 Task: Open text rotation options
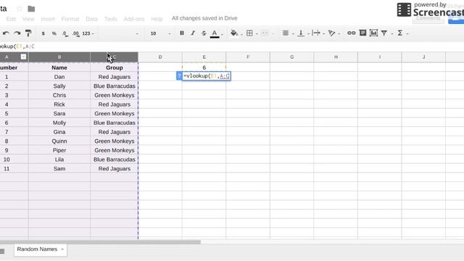(x=332, y=33)
